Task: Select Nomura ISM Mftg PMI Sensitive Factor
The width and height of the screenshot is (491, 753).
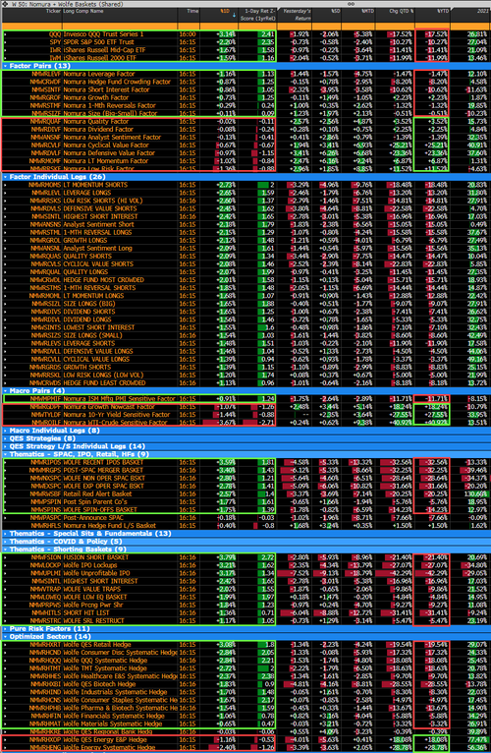Action: [245, 398]
